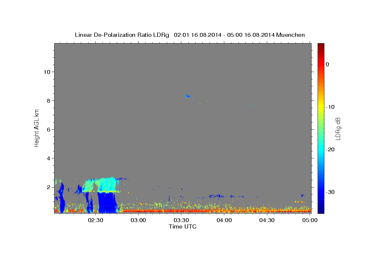
Task: Click the height tick label '4'
Action: tap(48, 158)
